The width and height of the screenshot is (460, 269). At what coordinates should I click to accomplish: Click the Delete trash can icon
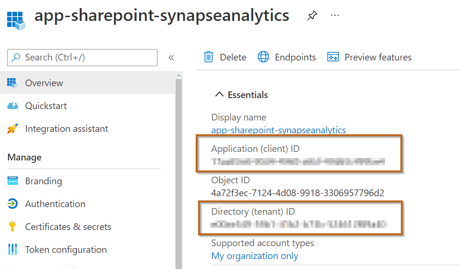(209, 57)
